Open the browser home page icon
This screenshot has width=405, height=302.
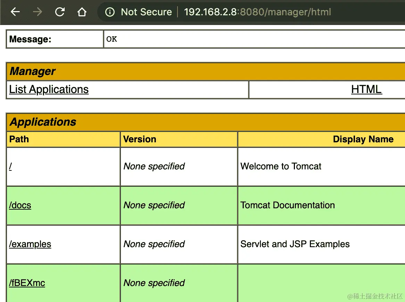coord(82,12)
